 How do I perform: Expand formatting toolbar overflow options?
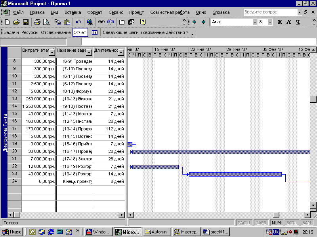coord(314,22)
